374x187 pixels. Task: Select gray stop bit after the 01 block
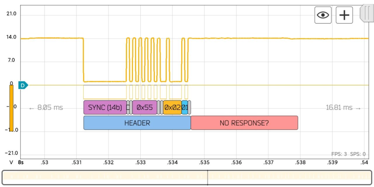pos(189,108)
